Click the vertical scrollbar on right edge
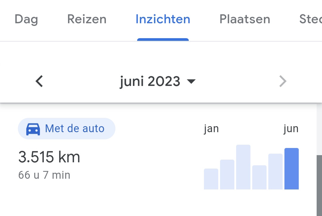This screenshot has width=322, height=216. coord(319,185)
